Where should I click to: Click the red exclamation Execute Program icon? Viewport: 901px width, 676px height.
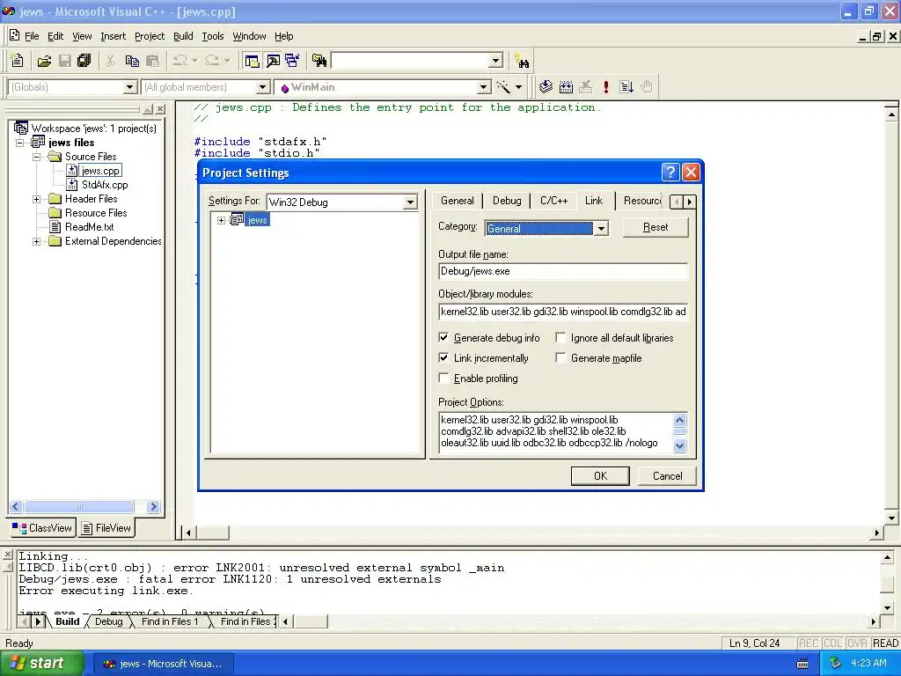(605, 87)
